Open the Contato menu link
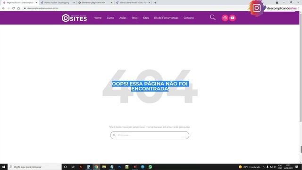Viewport: 302px width, 170px height. point(189,18)
